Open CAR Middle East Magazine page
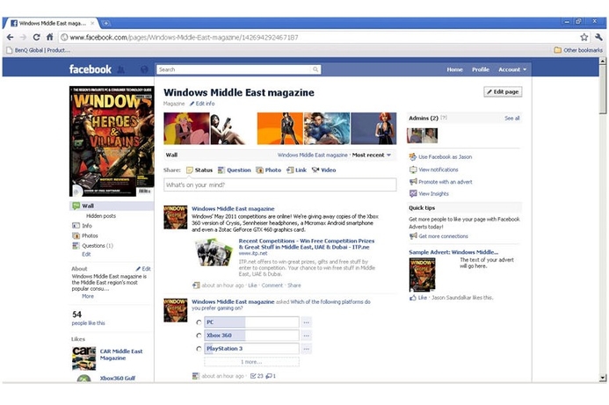The image size is (609, 405). [x=121, y=355]
